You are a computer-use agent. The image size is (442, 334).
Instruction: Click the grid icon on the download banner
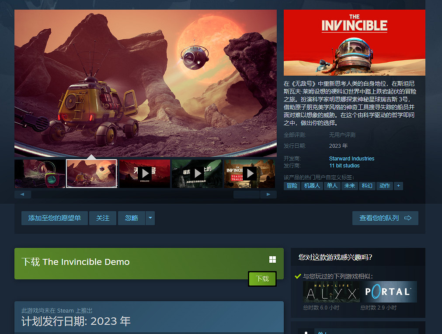point(272,259)
